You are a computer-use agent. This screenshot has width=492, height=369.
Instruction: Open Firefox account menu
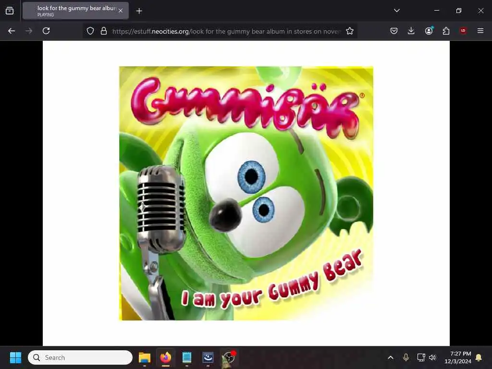tap(429, 31)
